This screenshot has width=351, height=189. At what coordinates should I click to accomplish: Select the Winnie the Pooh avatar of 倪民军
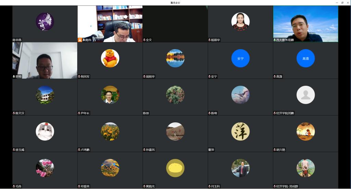110,58
